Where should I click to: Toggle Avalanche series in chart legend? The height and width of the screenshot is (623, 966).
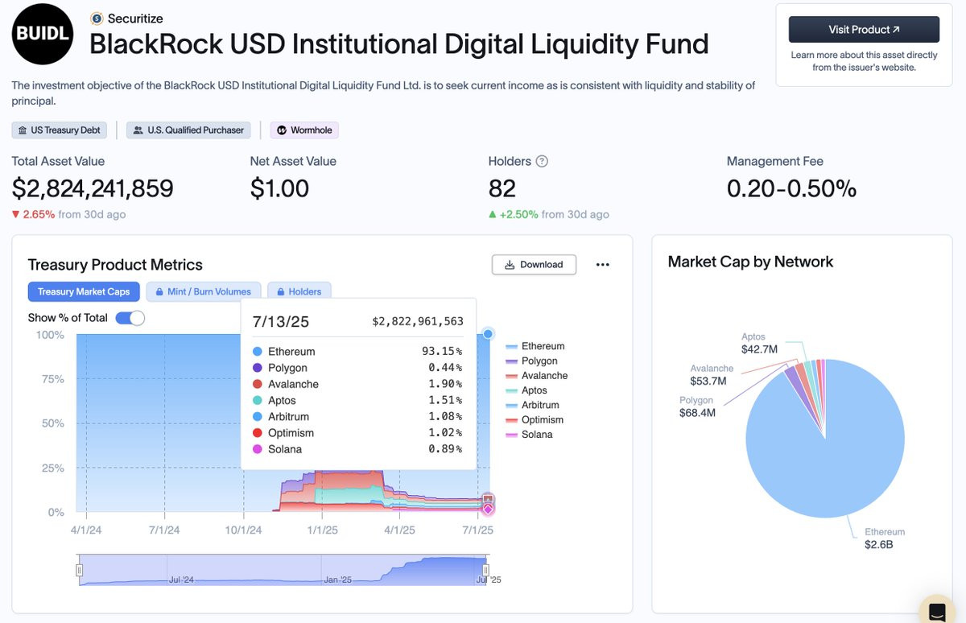coord(536,376)
